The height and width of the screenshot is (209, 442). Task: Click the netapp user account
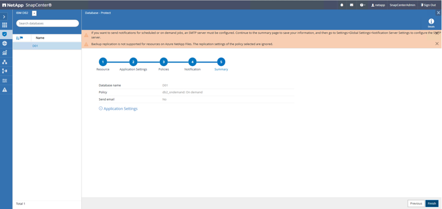point(378,5)
